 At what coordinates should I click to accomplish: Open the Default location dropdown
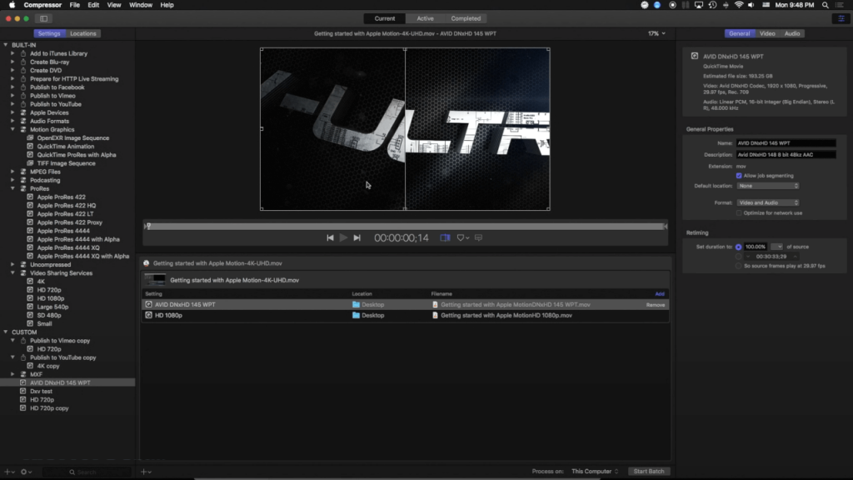click(x=768, y=186)
